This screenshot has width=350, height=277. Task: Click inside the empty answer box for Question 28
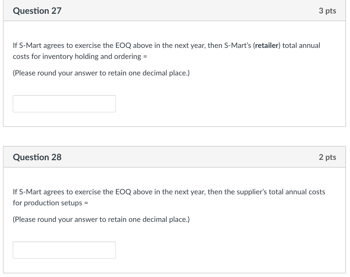click(x=64, y=250)
